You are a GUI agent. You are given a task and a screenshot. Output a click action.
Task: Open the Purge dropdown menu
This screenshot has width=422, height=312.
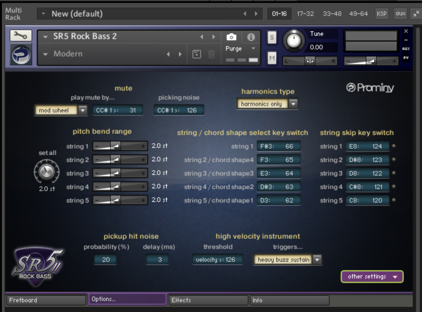(240, 48)
